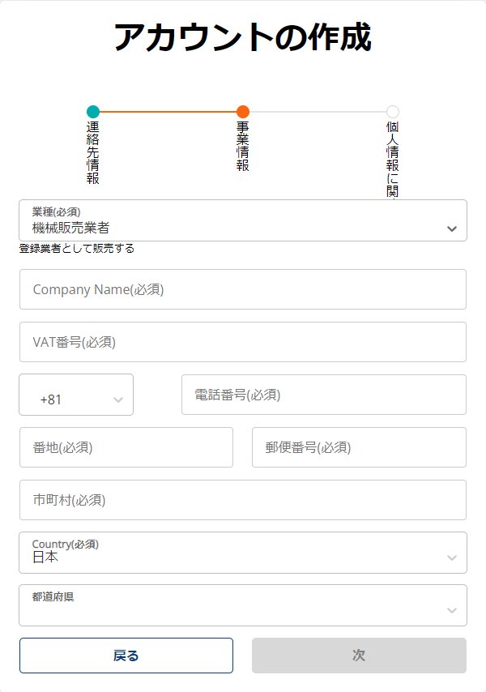
Task: Click the Company Name input field
Action: click(x=243, y=289)
